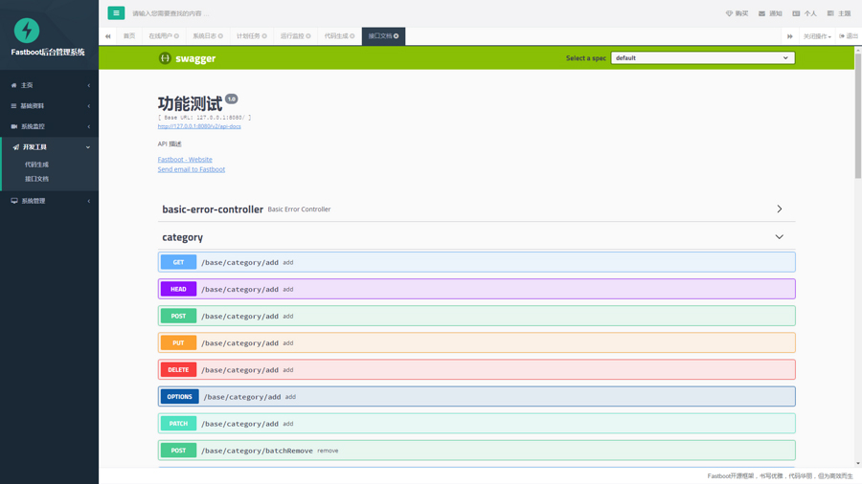This screenshot has width=862, height=484.
Task: Switch to the 计划任务 tab
Action: pyautogui.click(x=251, y=36)
